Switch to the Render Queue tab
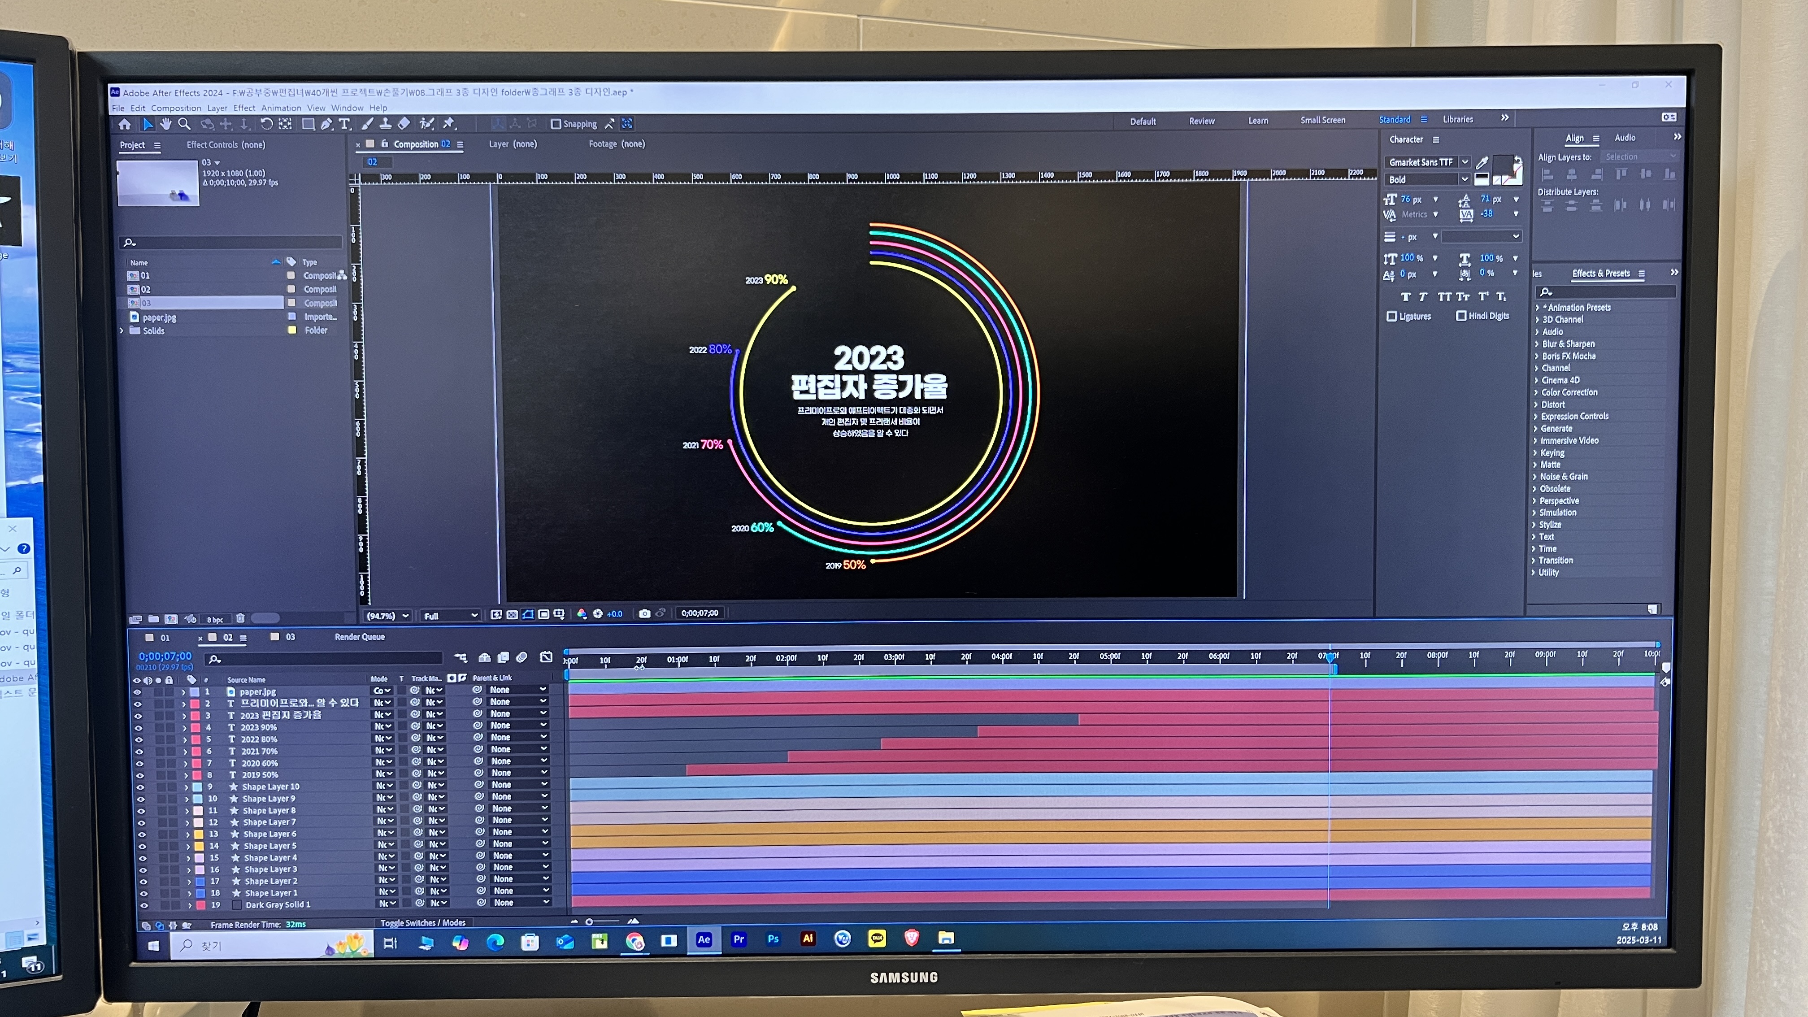1808x1017 pixels. pos(359,637)
